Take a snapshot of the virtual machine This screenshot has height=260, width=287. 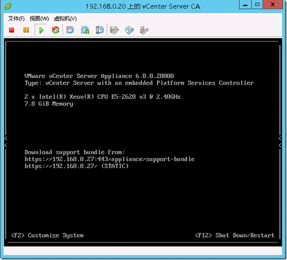pos(70,30)
